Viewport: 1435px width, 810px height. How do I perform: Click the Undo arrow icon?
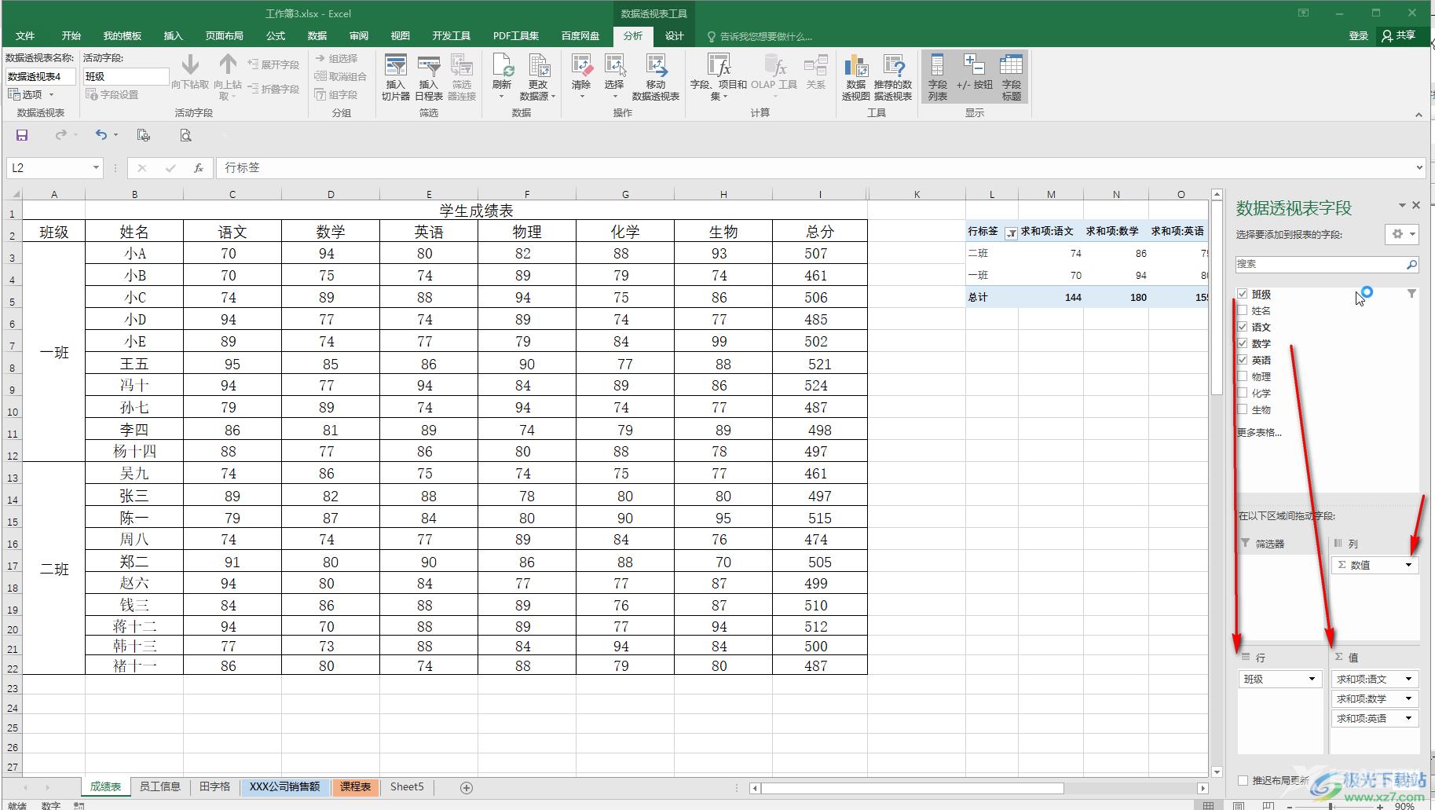pyautogui.click(x=101, y=135)
